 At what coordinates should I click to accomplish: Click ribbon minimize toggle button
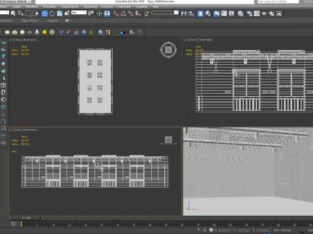pyautogui.click(x=67, y=21)
